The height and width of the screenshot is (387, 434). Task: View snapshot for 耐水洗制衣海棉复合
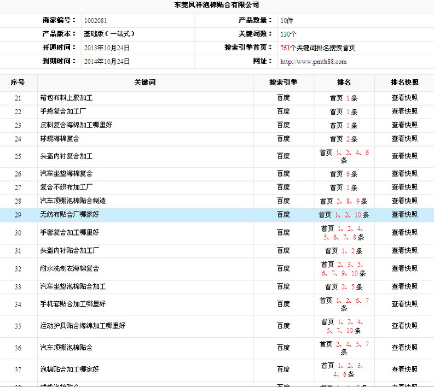pos(404,268)
